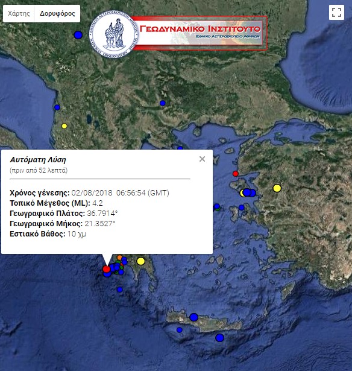Click the blue marker in southern Bulgaria

tap(162, 103)
